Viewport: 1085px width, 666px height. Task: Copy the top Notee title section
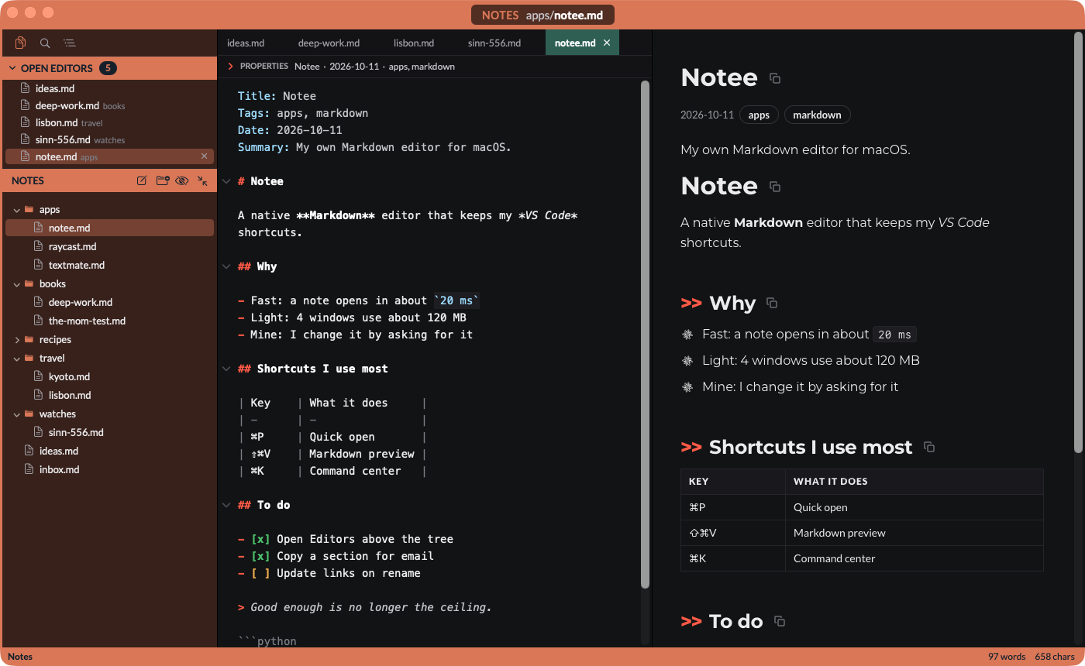775,78
